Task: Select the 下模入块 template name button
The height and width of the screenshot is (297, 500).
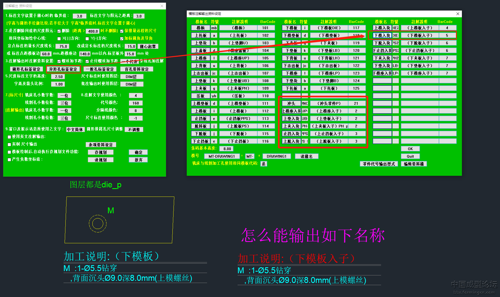Action: coord(382,35)
